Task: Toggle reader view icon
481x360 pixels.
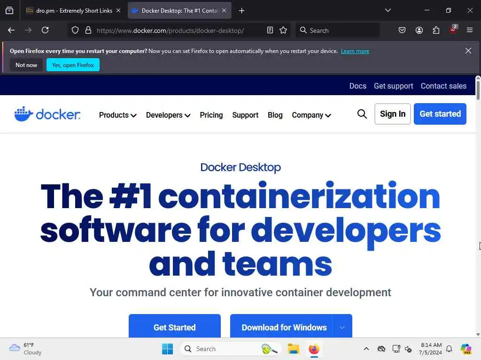Action: (x=270, y=30)
